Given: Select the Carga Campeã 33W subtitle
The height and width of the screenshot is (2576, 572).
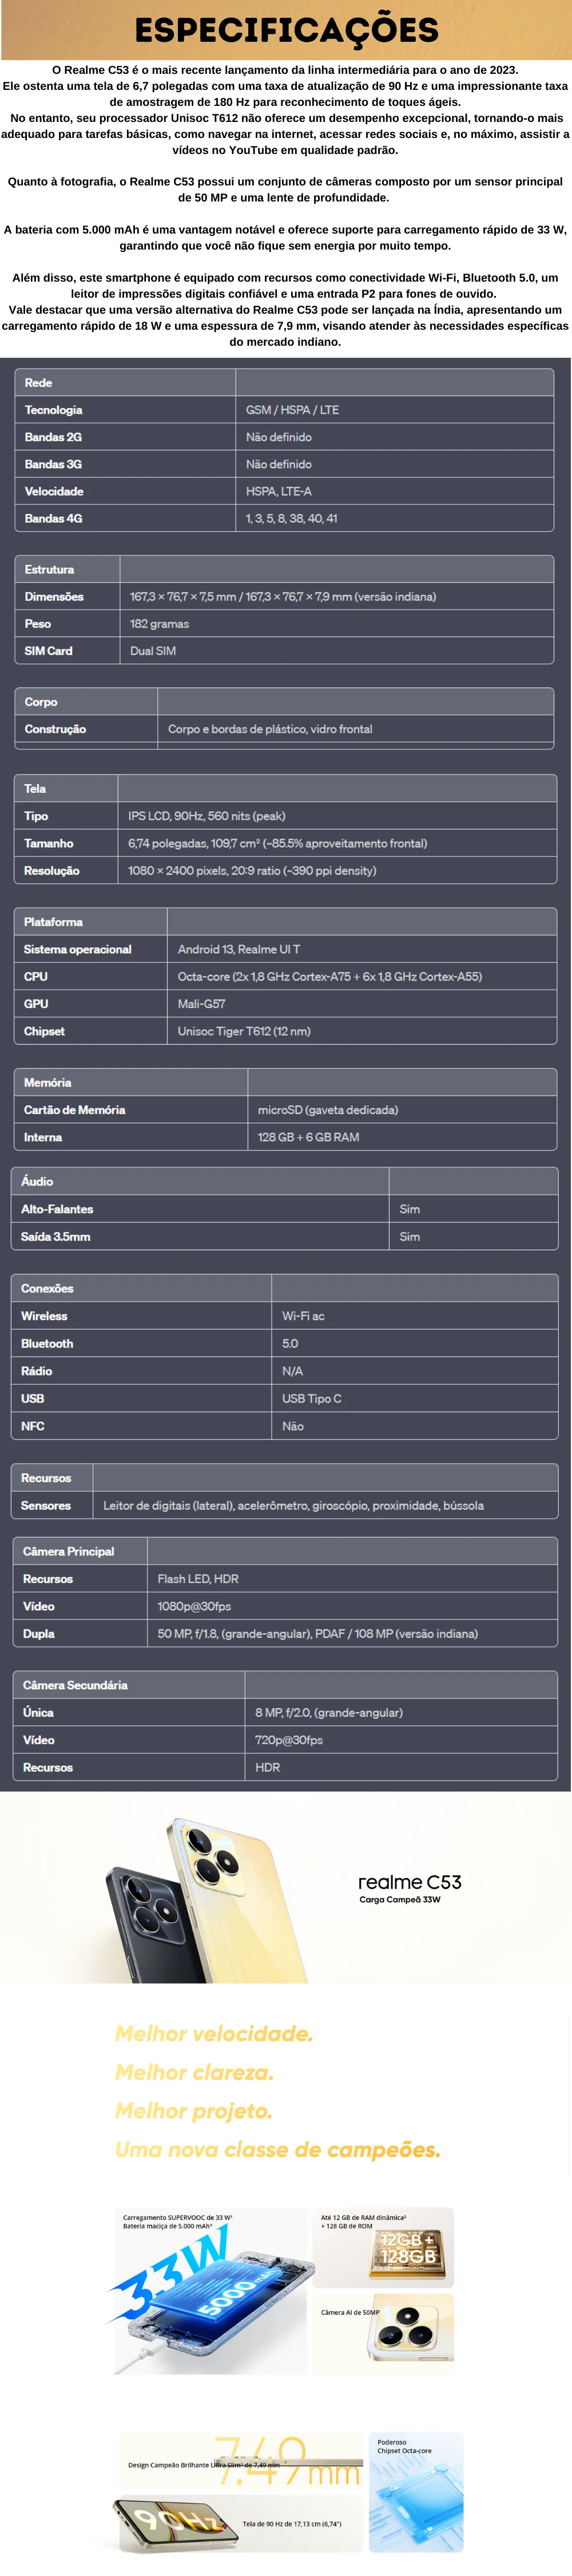Looking at the screenshot, I should (x=400, y=1899).
